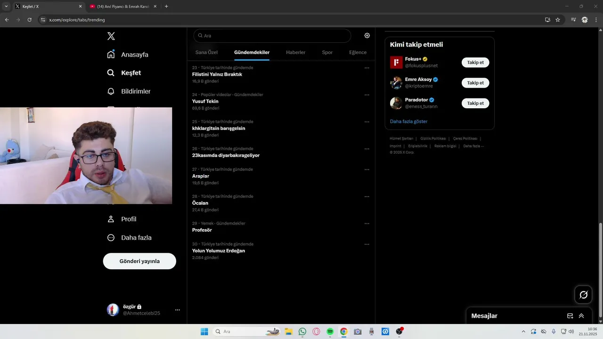Reload the page in browser
Screen dimensions: 603x339
pyautogui.click(x=29, y=20)
